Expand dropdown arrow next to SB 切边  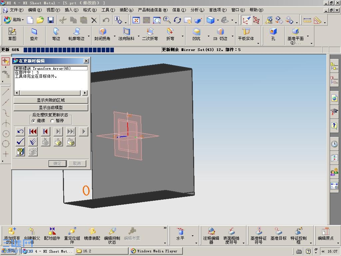pyautogui.click(x=232, y=36)
